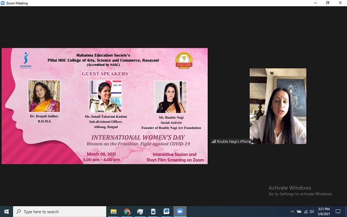This screenshot has width=347, height=217.
Task: Expand the hidden system tray icons chevron
Action: [292, 212]
